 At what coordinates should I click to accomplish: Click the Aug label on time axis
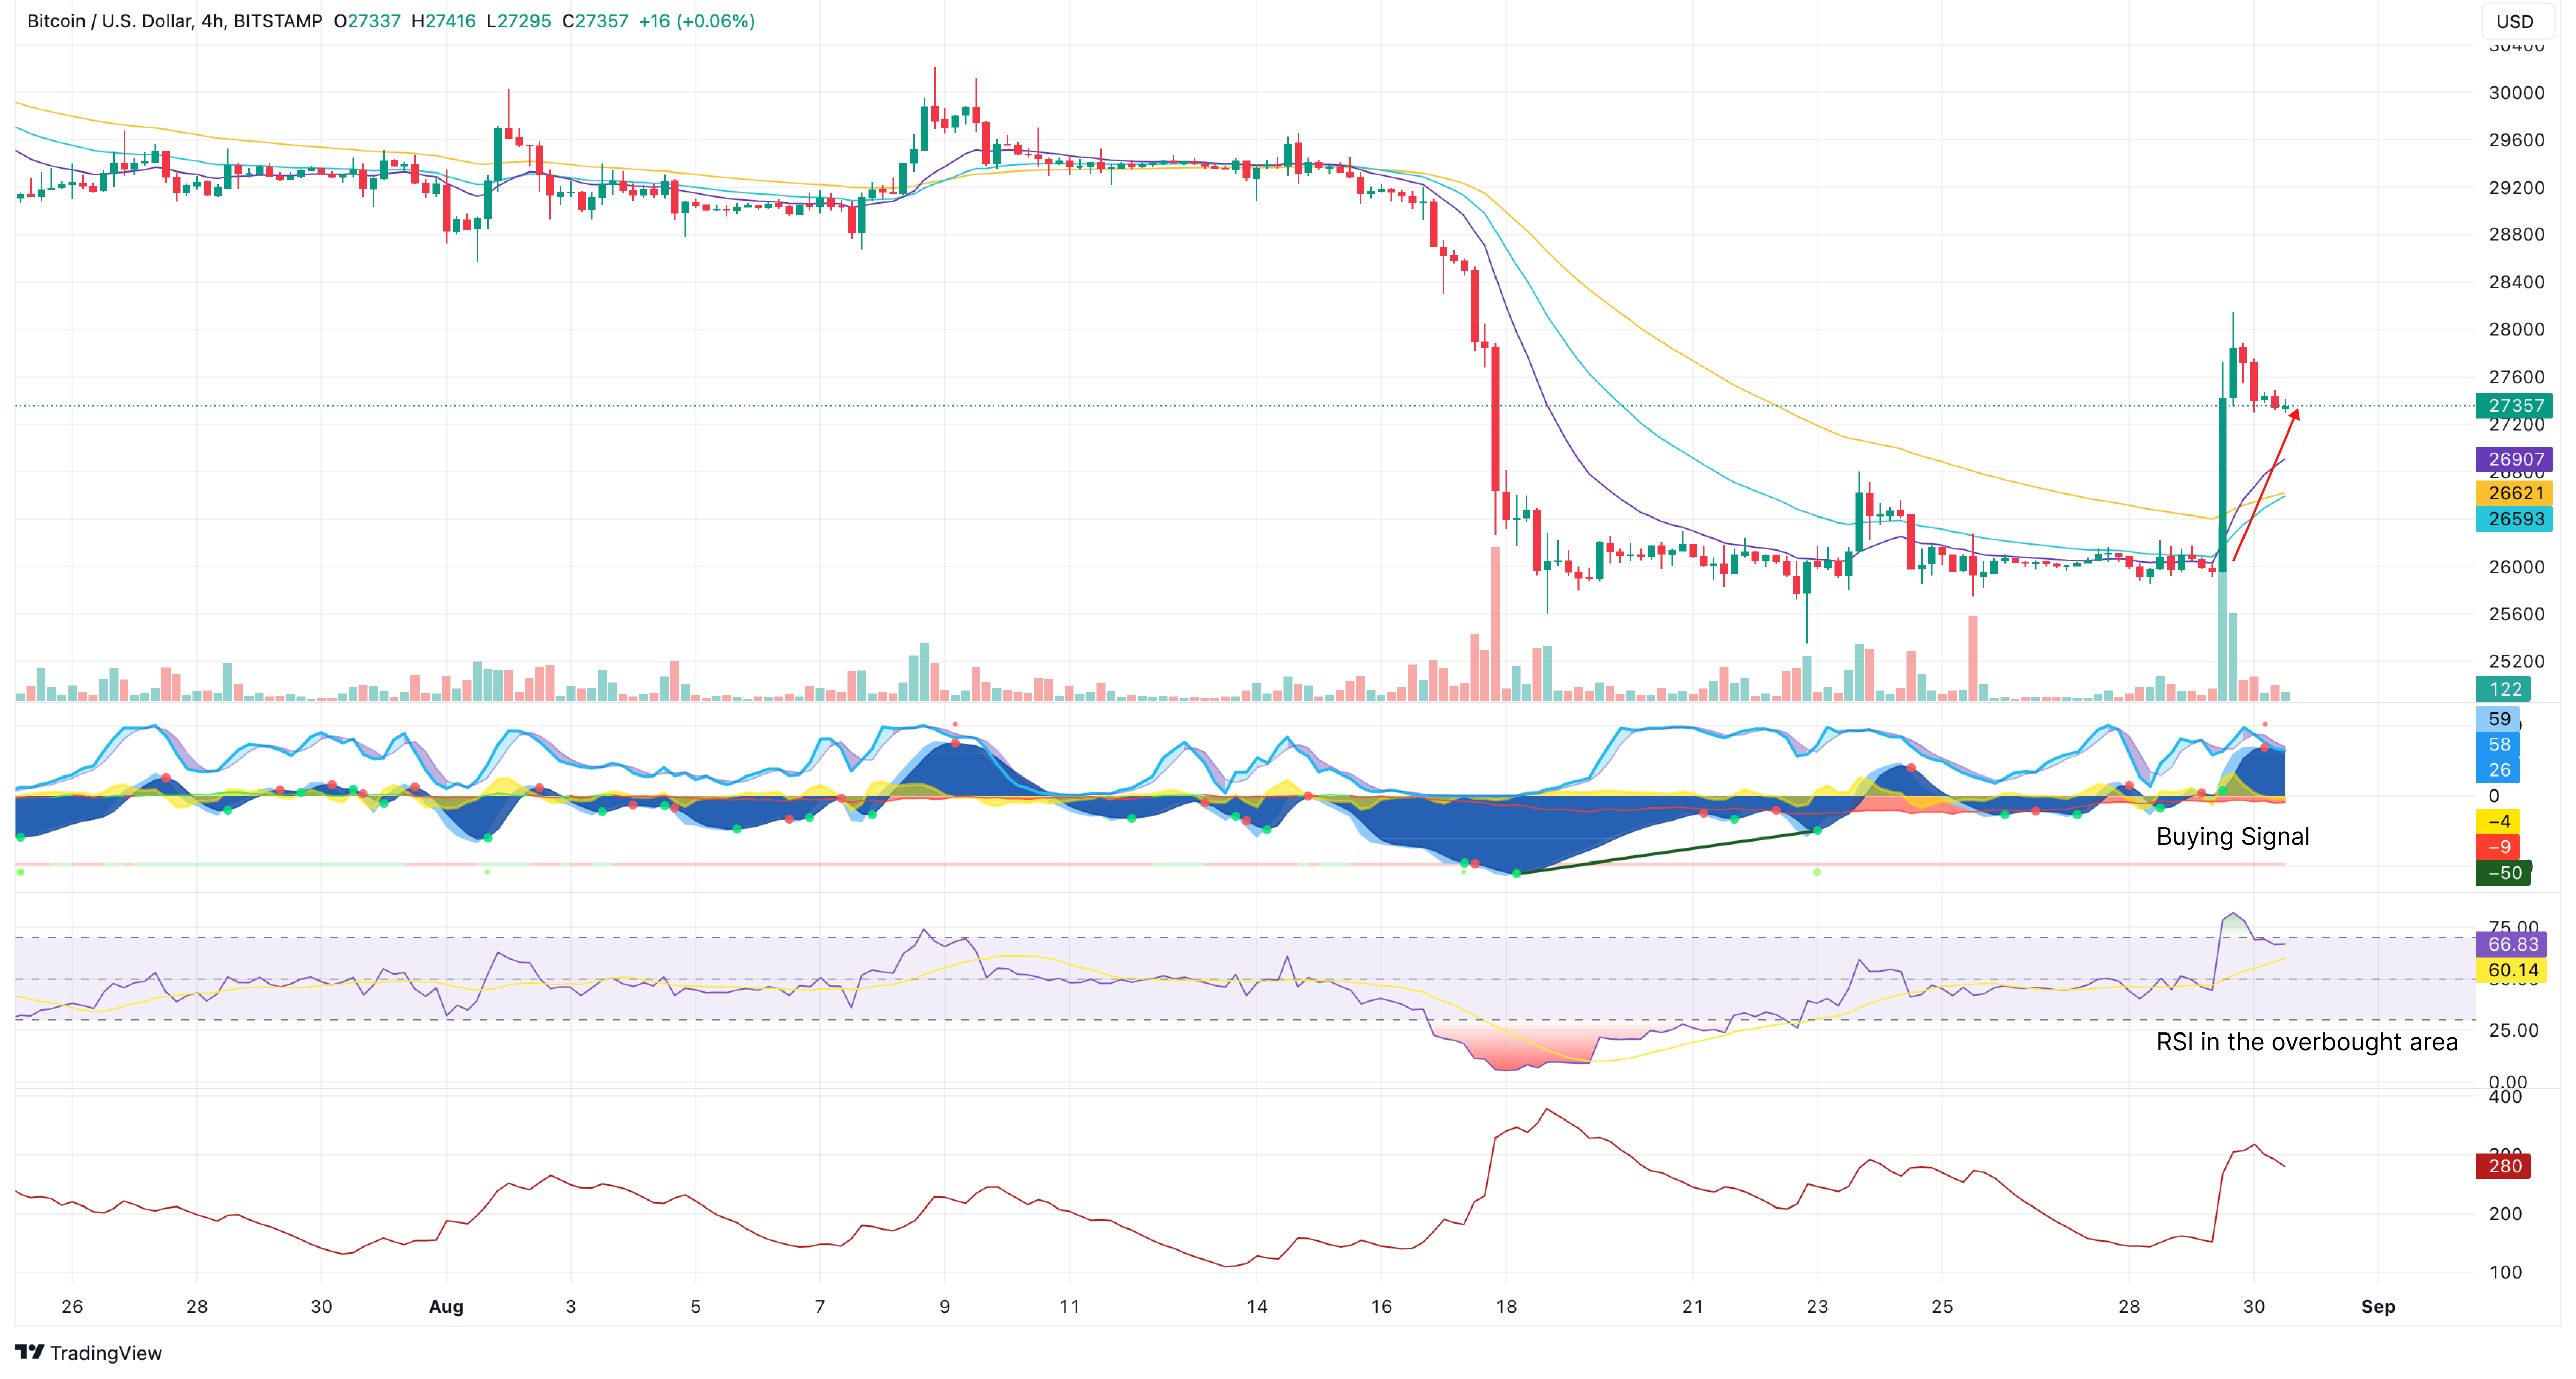(x=446, y=1306)
